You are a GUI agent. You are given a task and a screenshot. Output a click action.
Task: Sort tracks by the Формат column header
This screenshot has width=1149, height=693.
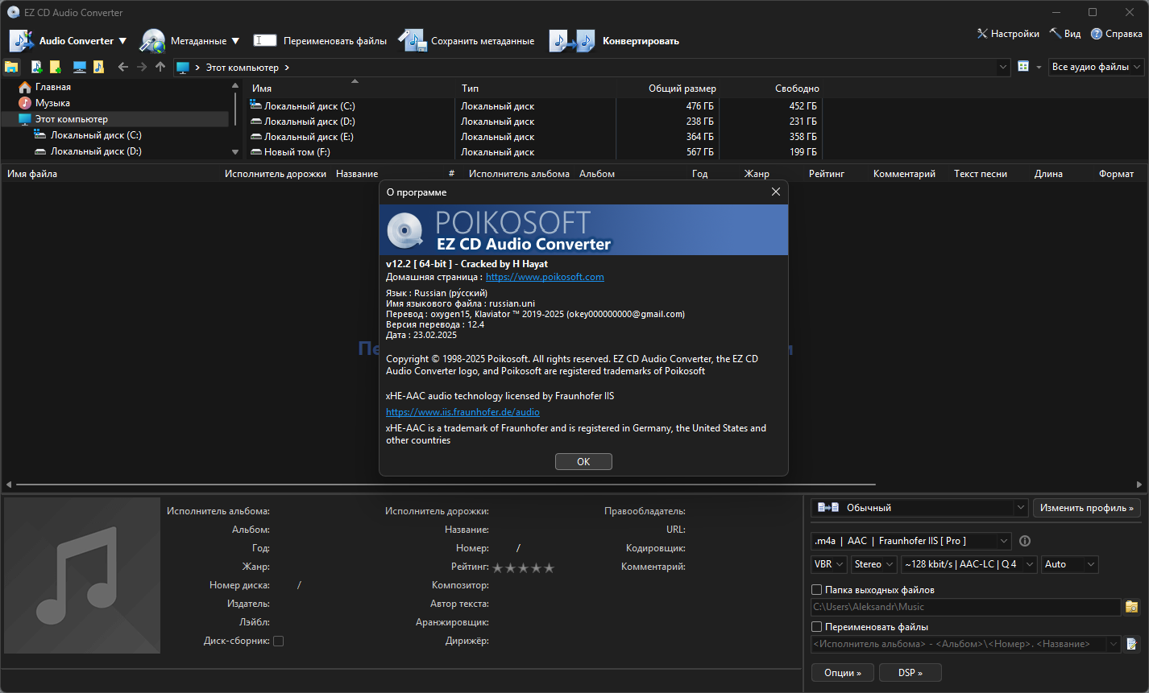1116,174
